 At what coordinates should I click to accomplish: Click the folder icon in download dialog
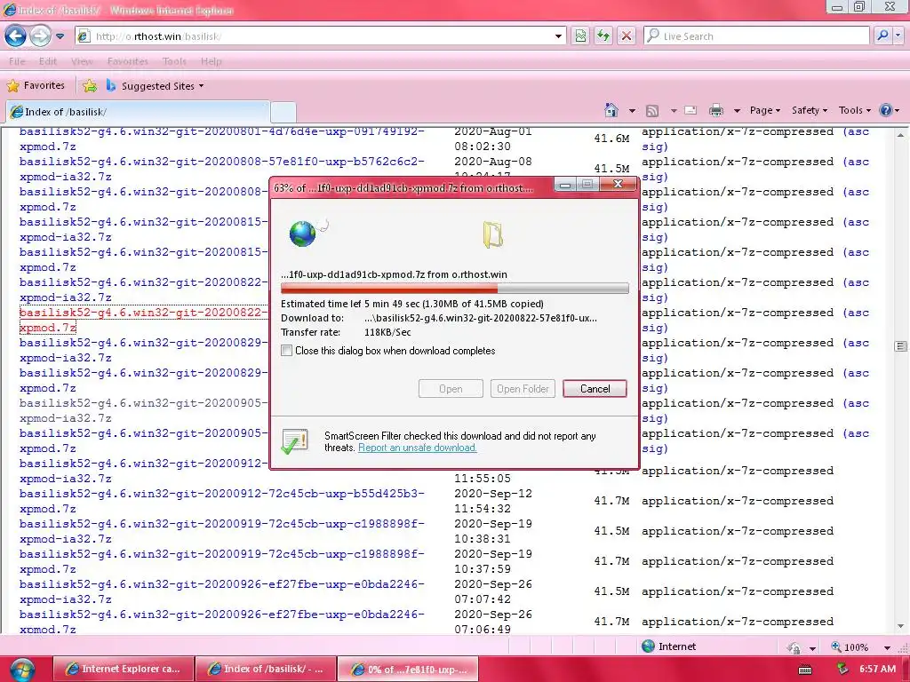click(x=492, y=234)
